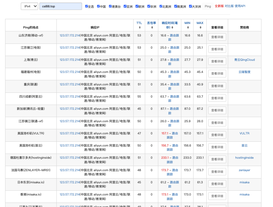Open the 全新版 link
Viewport: 273px width, 207px height.
(219, 6)
